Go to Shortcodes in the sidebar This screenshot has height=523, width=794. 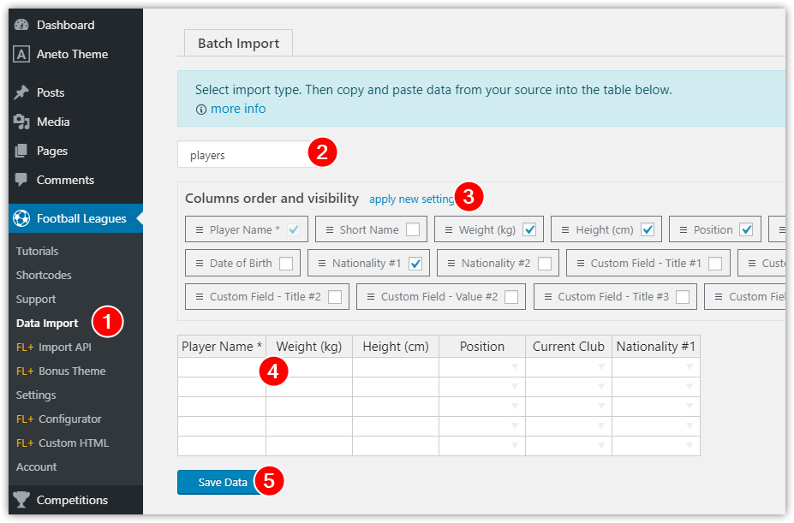44,275
